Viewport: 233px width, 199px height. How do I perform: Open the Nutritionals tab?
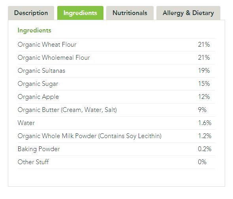point(130,13)
